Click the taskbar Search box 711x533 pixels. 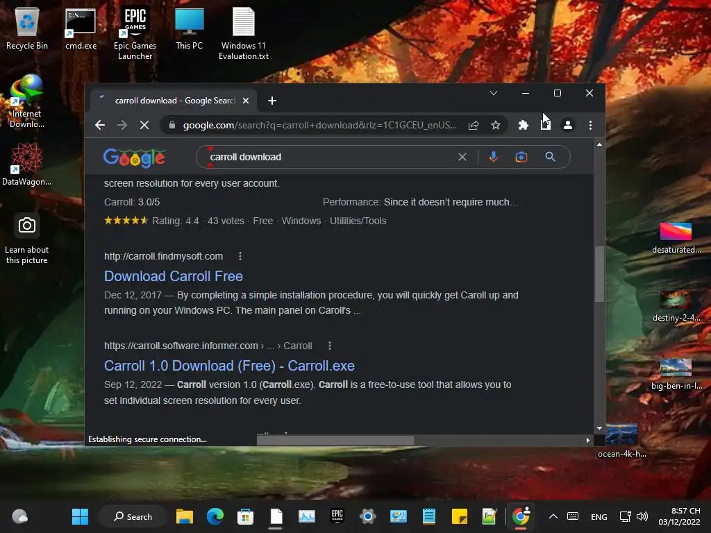133,516
